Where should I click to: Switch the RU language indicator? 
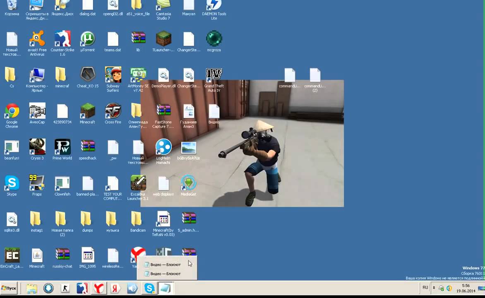[x=425, y=288]
